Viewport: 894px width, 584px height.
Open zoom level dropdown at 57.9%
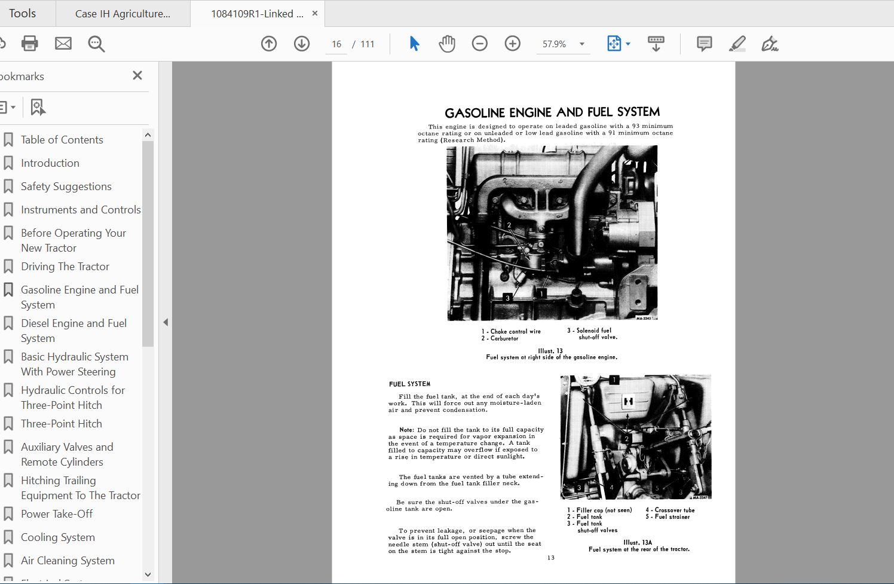pos(582,44)
